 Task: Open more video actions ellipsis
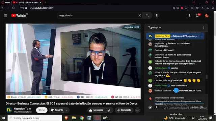138,110
